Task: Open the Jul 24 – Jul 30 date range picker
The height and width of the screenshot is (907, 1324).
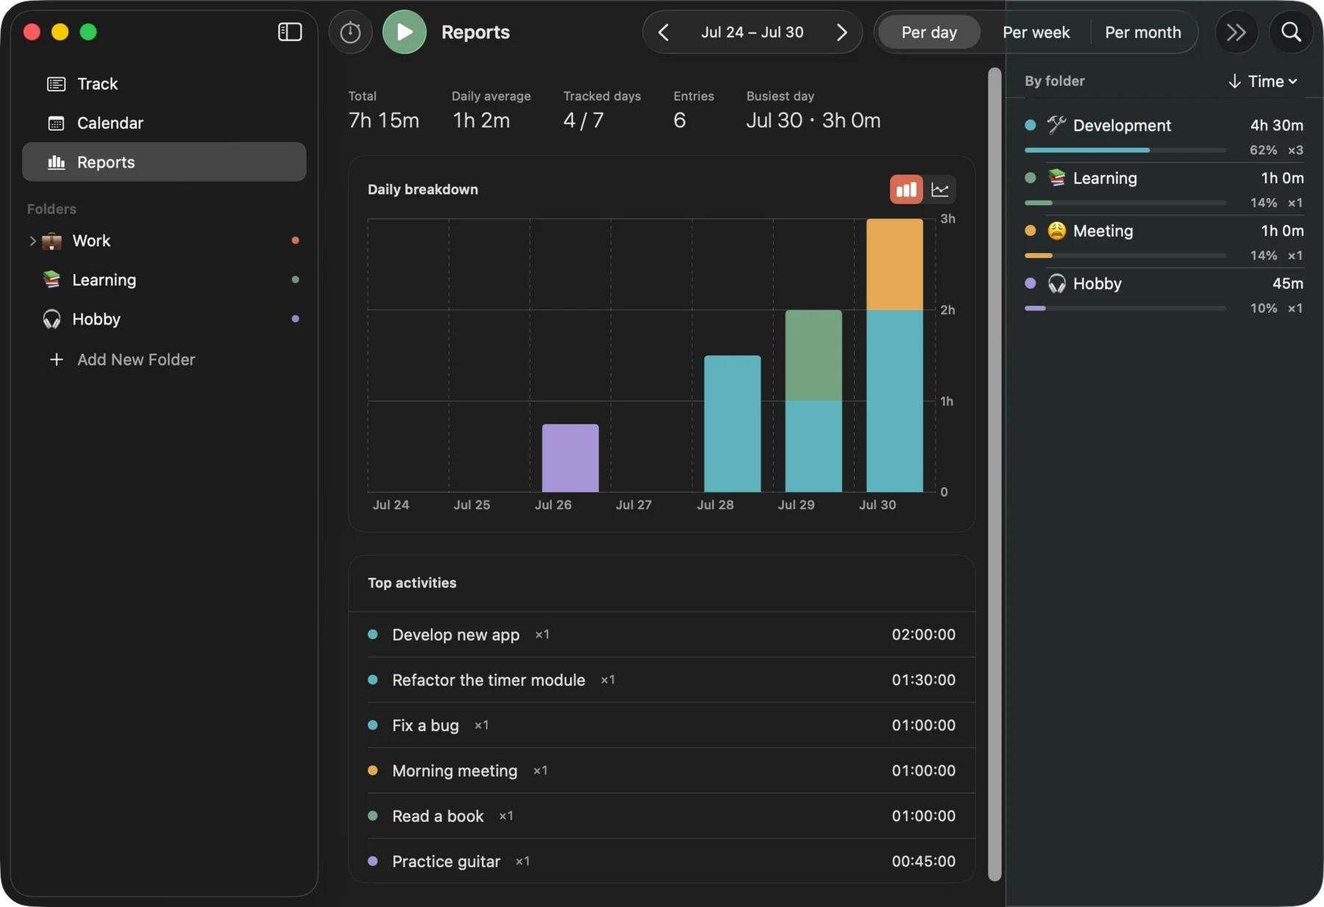Action: tap(752, 32)
